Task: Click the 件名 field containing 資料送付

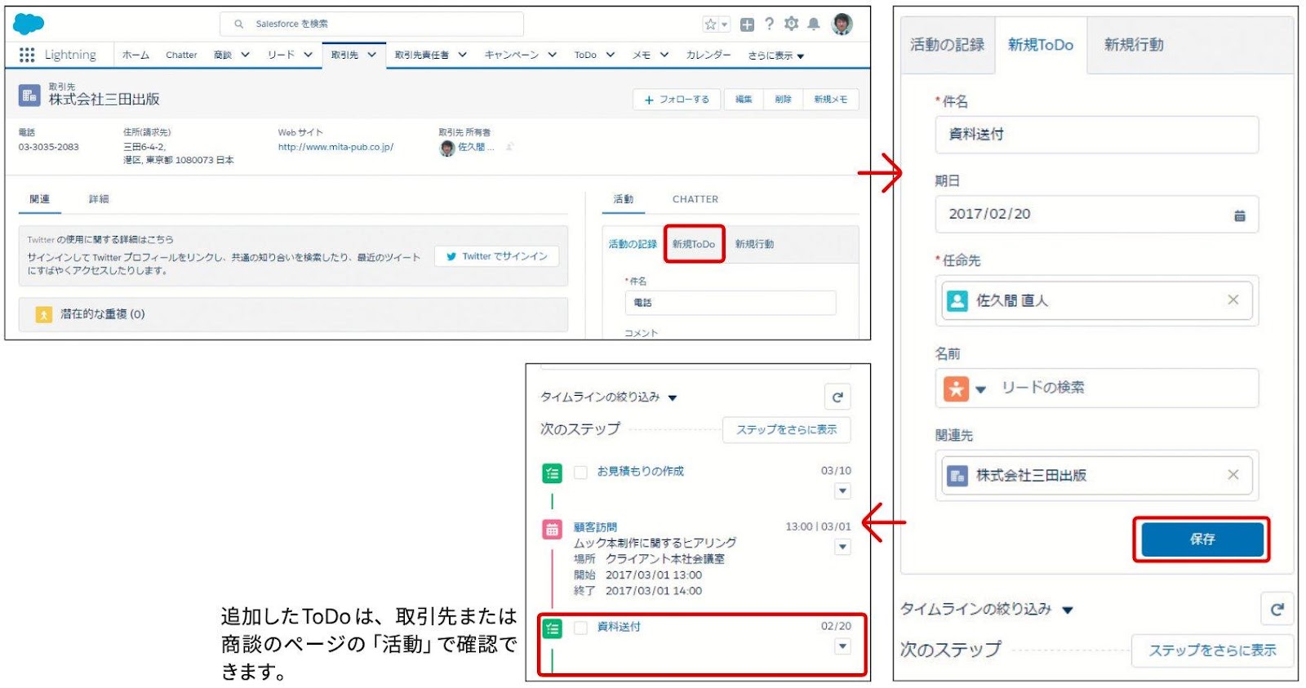Action: click(1096, 135)
